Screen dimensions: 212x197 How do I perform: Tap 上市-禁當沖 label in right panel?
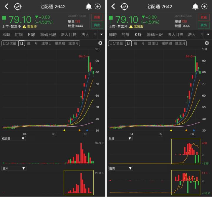(118, 27)
